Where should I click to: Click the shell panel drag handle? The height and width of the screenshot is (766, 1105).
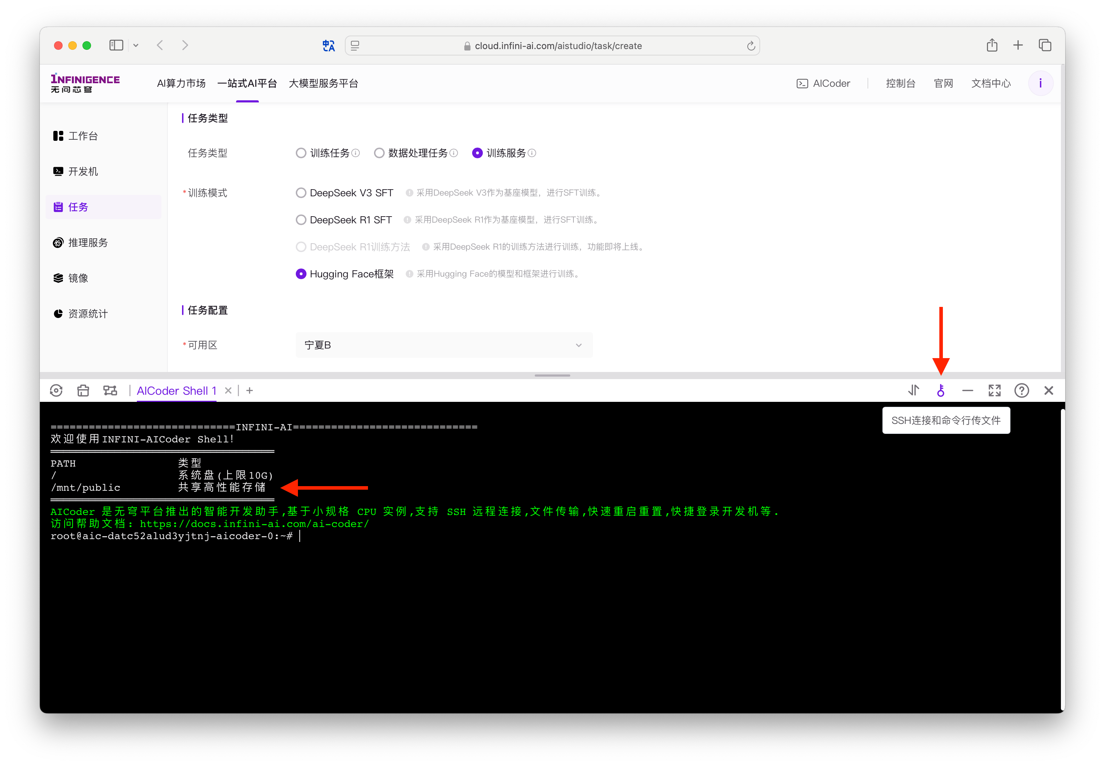[552, 375]
